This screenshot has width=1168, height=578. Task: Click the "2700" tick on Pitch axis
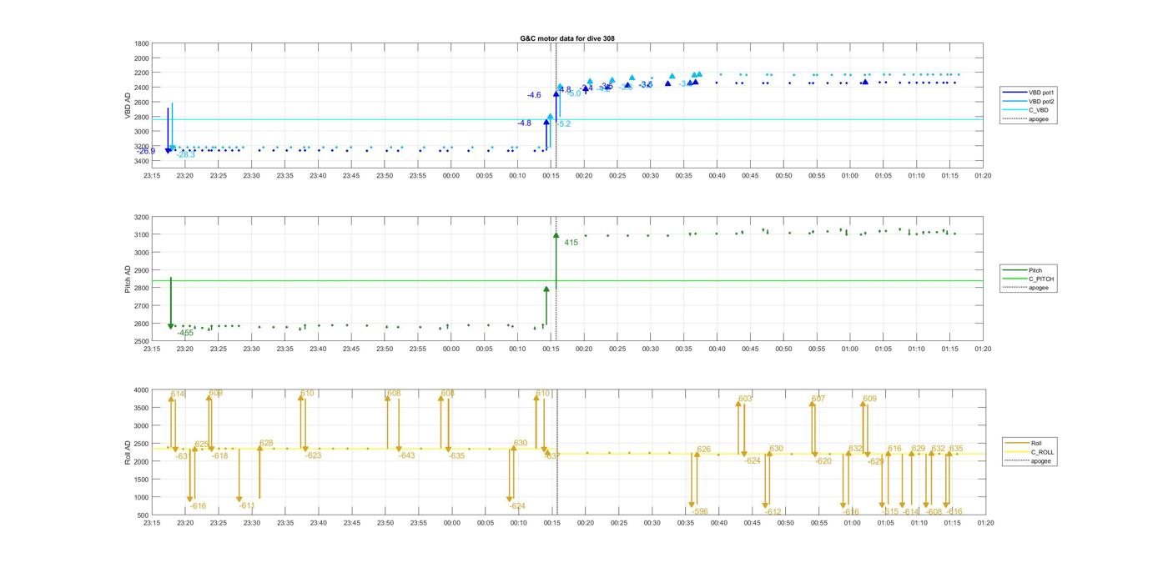click(x=142, y=306)
